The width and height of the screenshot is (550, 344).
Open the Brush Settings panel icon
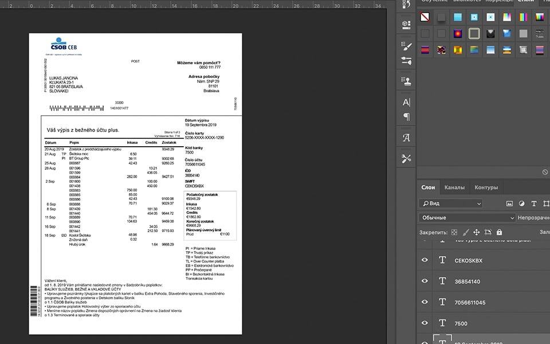[406, 46]
